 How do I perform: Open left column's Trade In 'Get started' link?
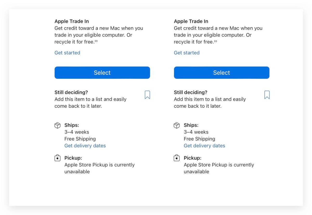coord(67,53)
